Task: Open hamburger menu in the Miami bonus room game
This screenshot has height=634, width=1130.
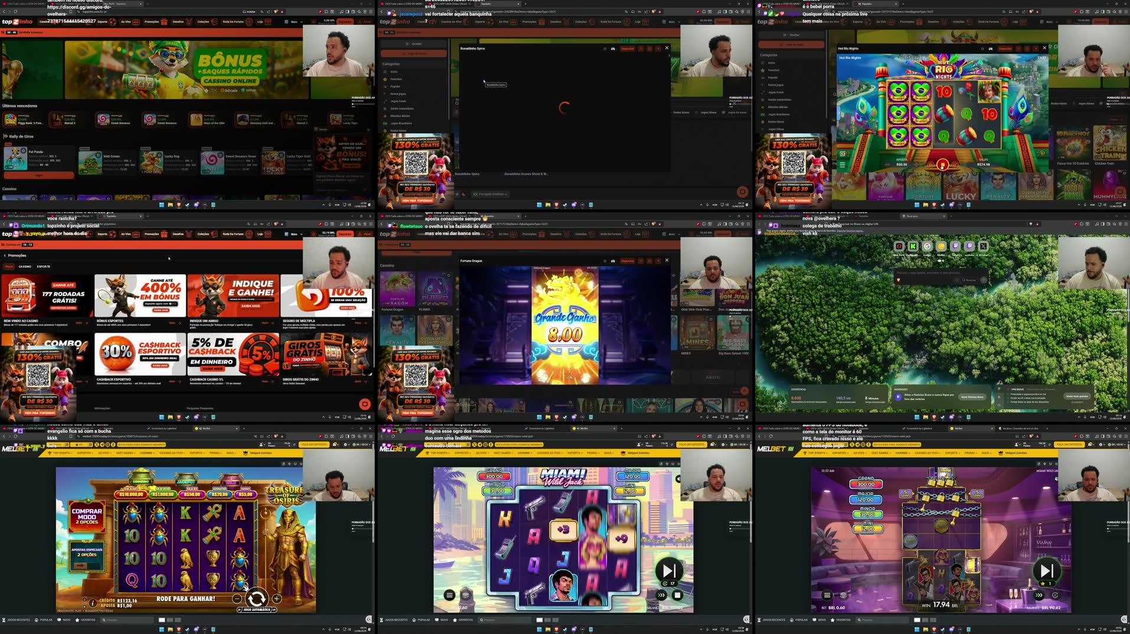Action: [x=827, y=595]
